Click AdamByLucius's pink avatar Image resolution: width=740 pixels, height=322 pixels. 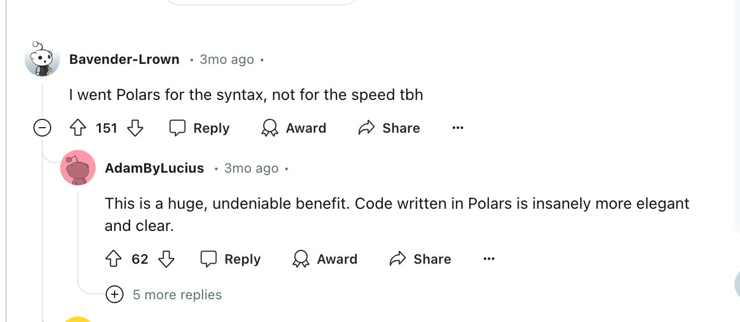(x=78, y=168)
